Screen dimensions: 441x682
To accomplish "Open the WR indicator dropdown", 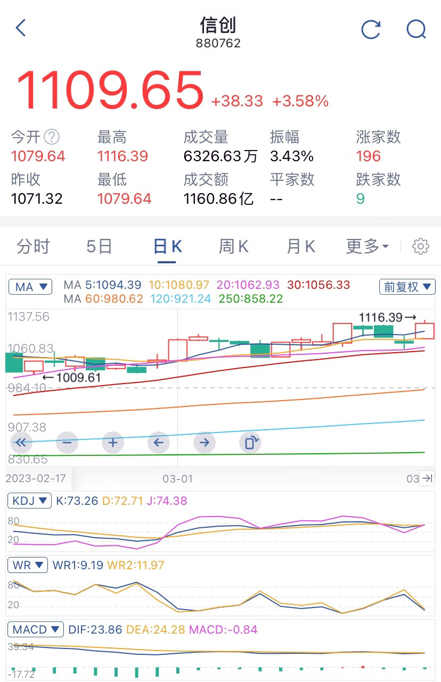I will (27, 565).
